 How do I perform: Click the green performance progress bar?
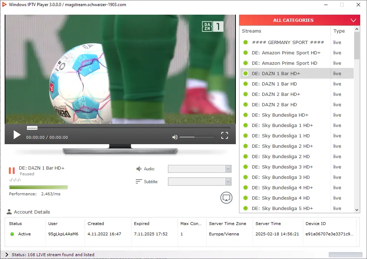click(x=38, y=187)
